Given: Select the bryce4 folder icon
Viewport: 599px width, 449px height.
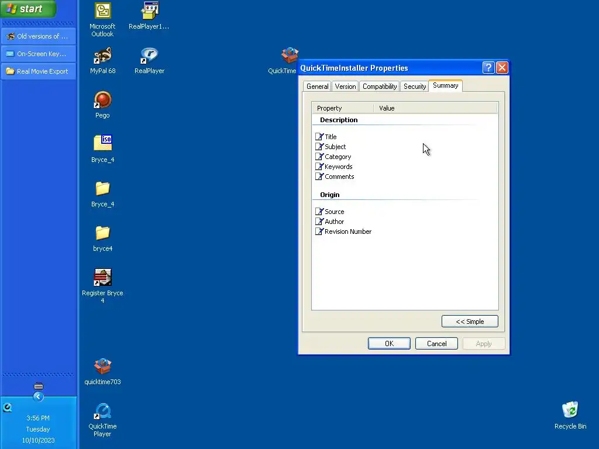Looking at the screenshot, I should pyautogui.click(x=102, y=239).
